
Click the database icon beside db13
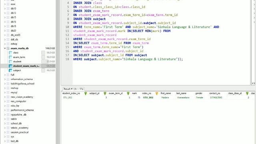(8, 13)
